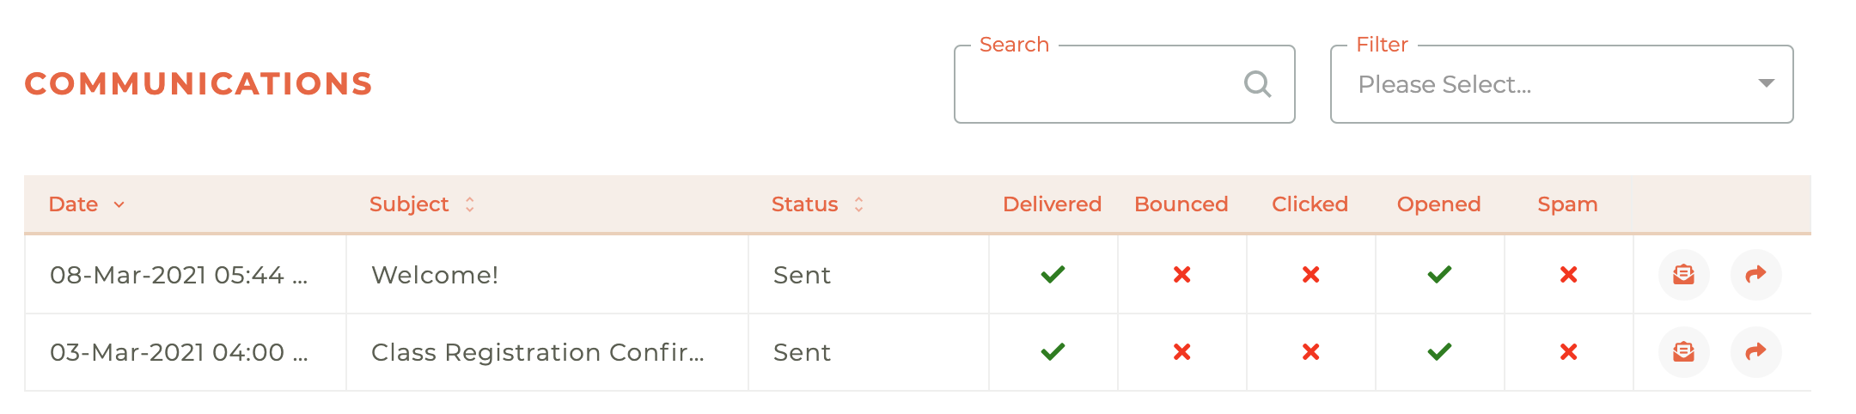The width and height of the screenshot is (1856, 414).
Task: Expand filter options using the caret arrow
Action: pyautogui.click(x=1766, y=83)
